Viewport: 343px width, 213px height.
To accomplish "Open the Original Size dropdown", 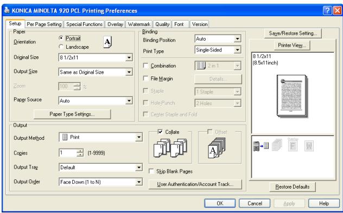I will [129, 57].
